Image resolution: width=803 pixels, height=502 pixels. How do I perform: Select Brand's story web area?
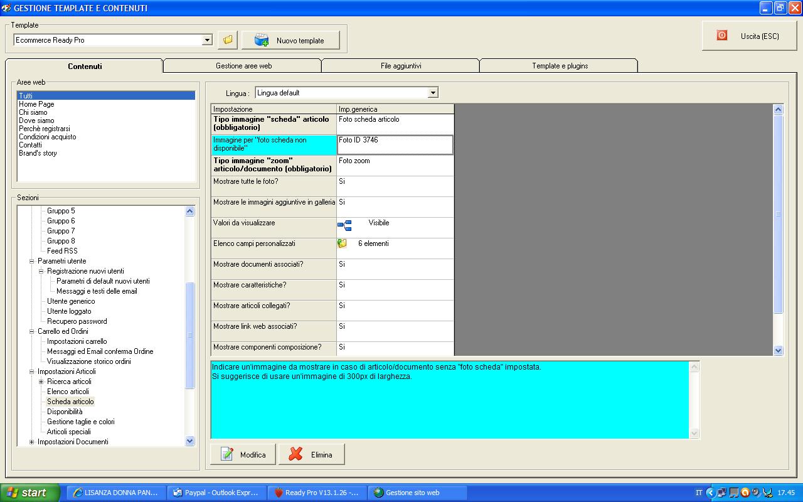tap(38, 153)
